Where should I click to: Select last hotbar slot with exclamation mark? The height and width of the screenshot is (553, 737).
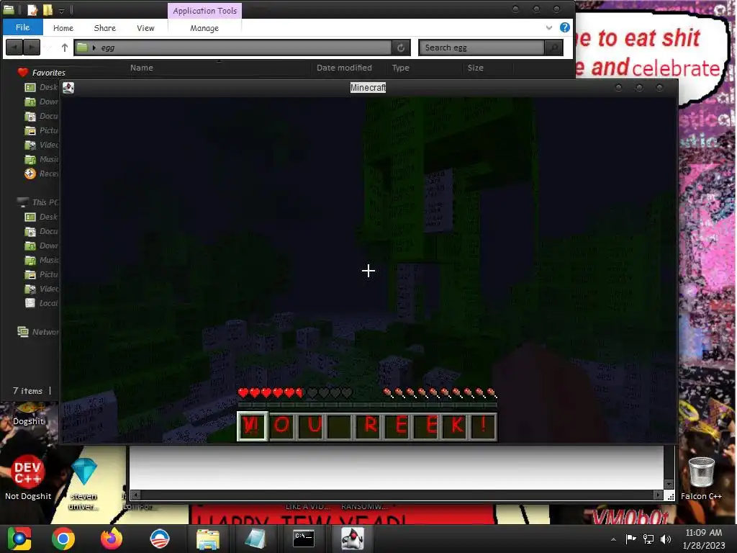pos(483,426)
